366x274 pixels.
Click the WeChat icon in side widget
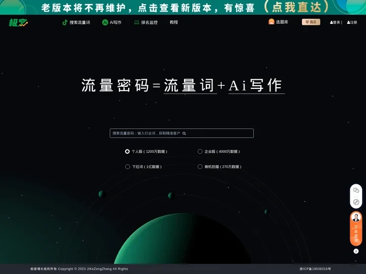356,190
